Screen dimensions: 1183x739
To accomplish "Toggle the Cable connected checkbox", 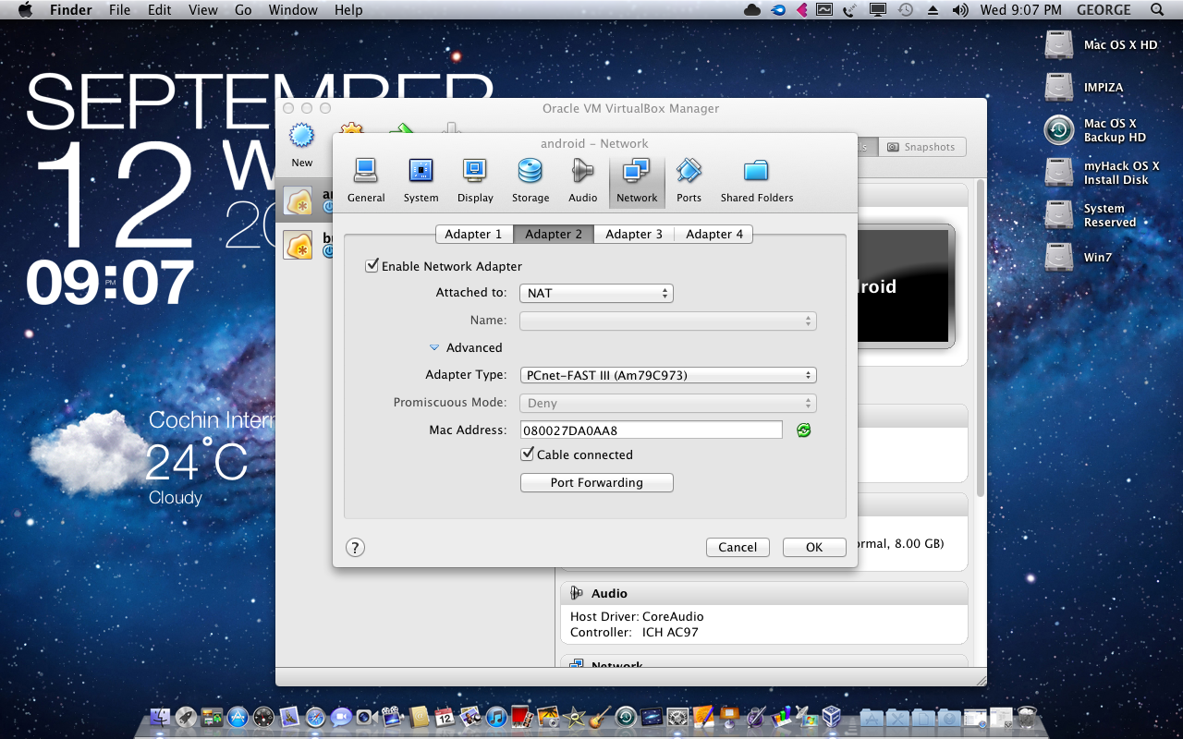I will point(528,454).
